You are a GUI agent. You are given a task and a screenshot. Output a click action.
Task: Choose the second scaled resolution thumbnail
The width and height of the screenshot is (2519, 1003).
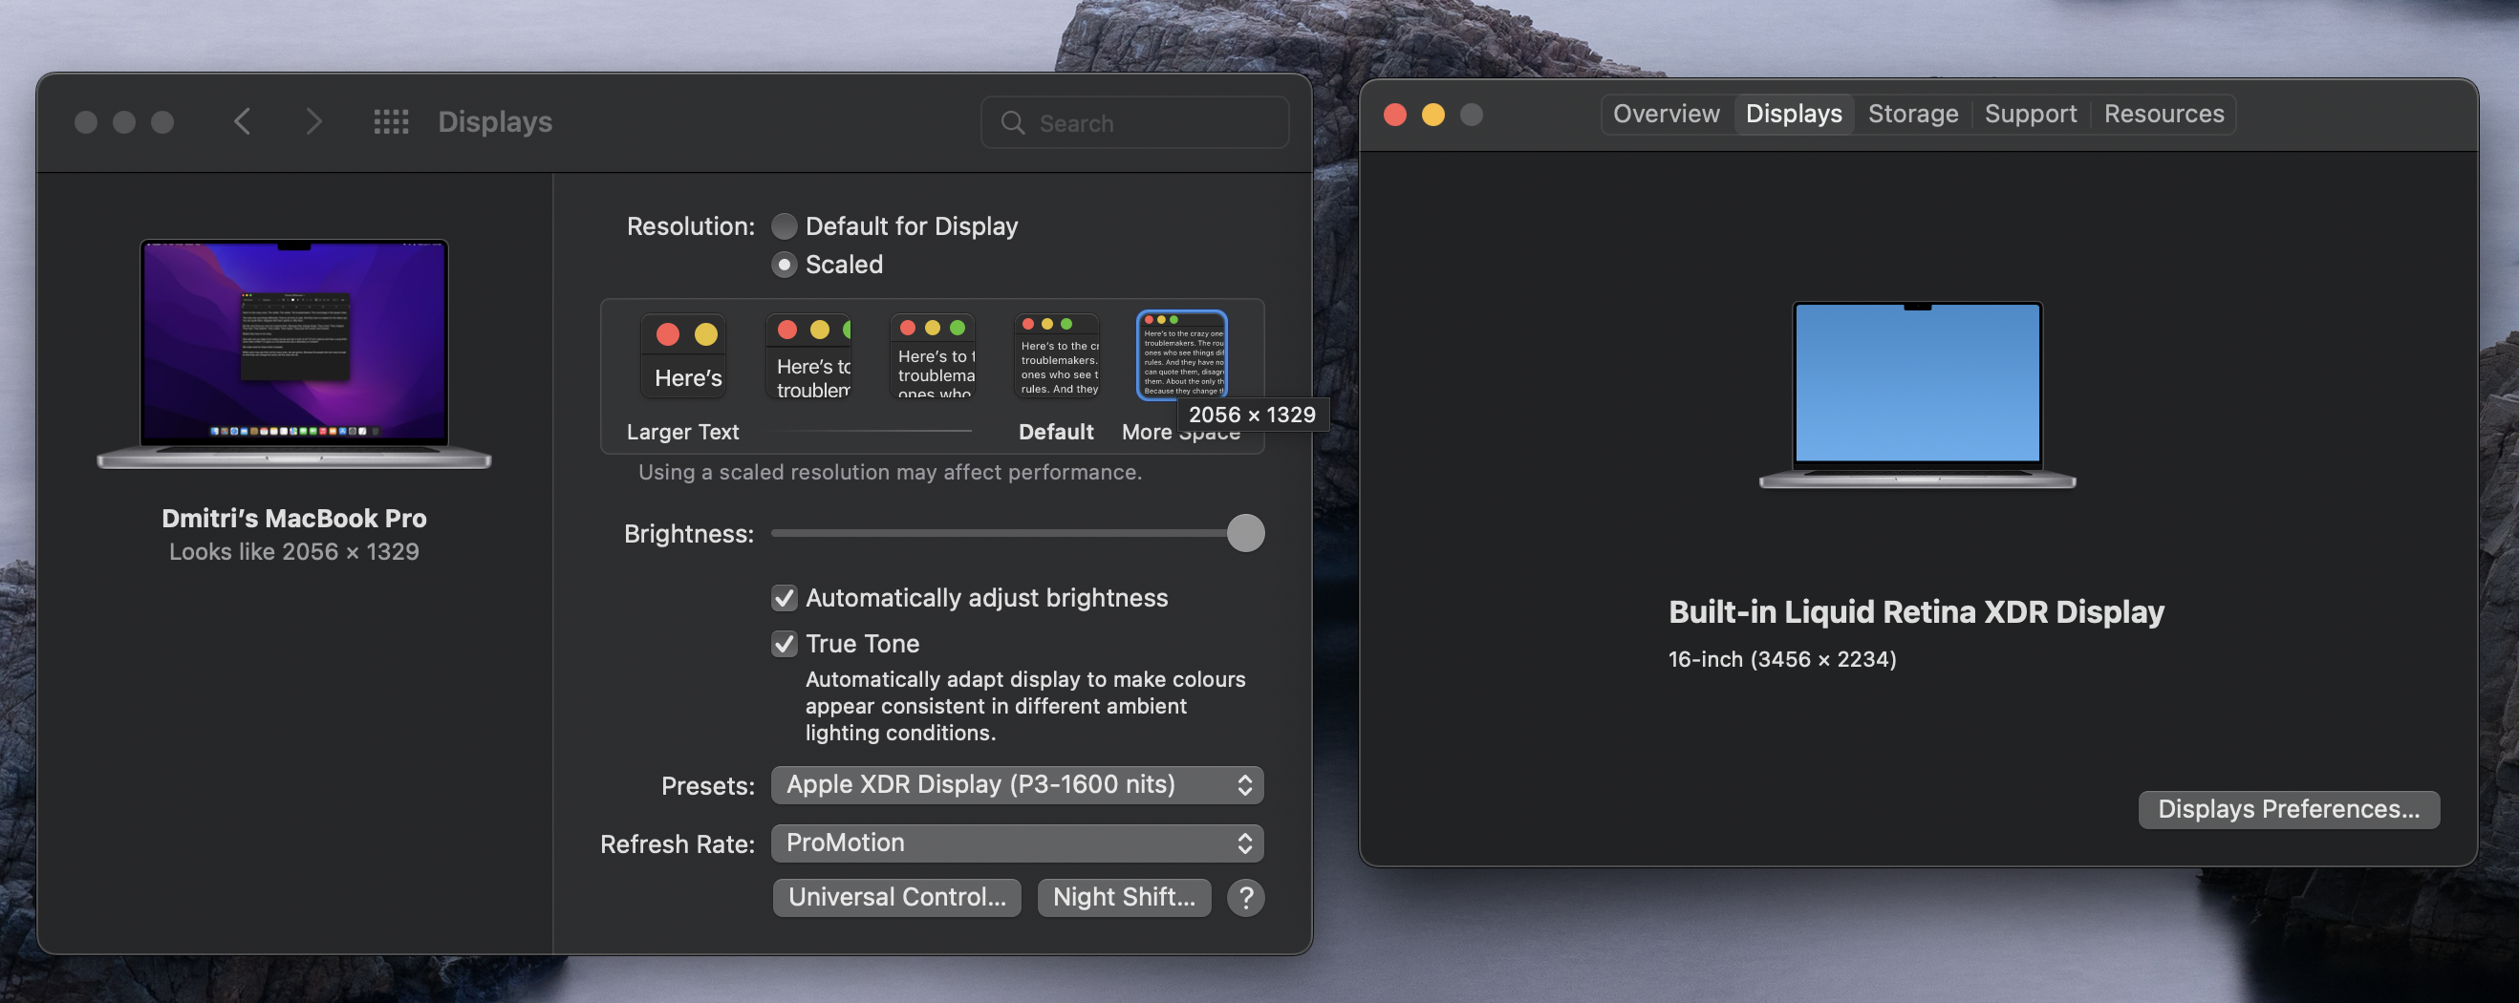pyautogui.click(x=808, y=354)
